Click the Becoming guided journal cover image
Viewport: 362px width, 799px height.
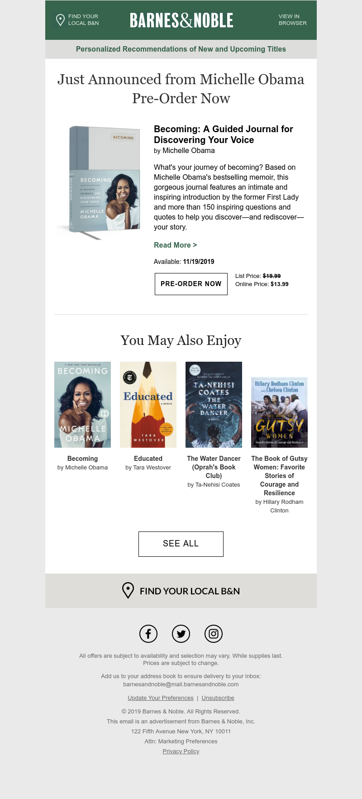[x=99, y=182]
